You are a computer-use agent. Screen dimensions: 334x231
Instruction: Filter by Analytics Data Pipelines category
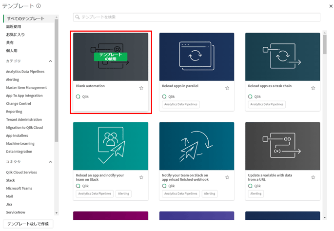tap(25, 72)
